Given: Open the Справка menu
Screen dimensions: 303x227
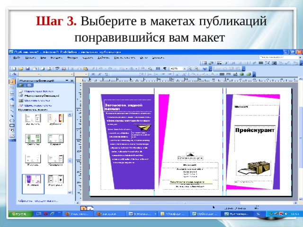Looking at the screenshot, I should coord(158,58).
